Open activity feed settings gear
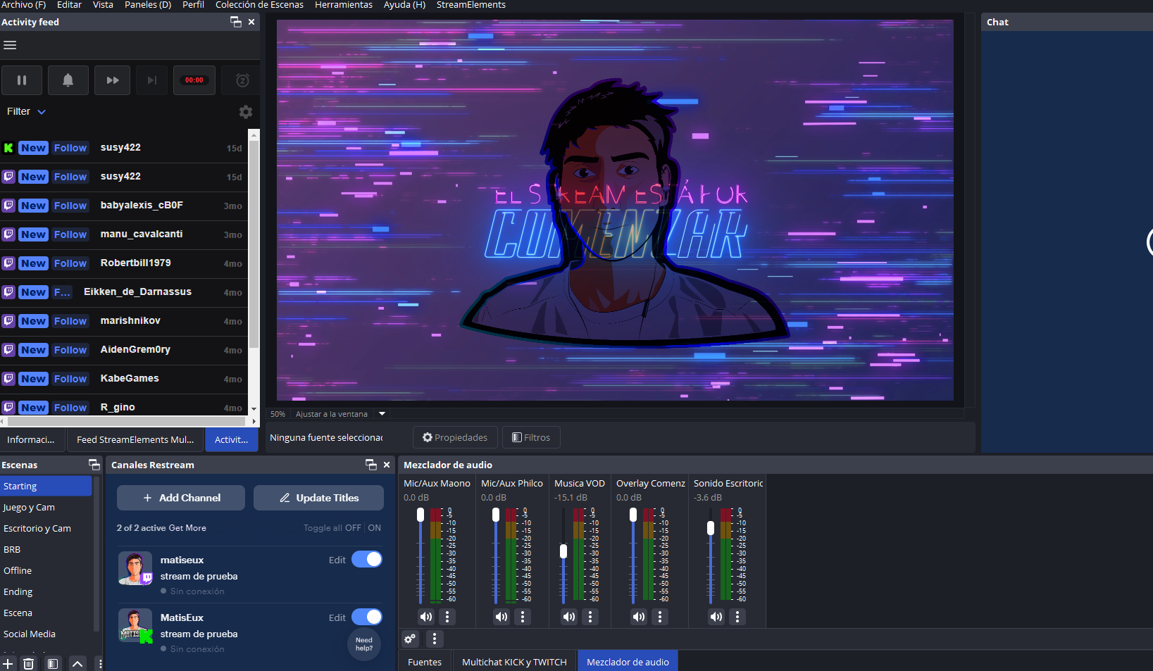 [245, 112]
